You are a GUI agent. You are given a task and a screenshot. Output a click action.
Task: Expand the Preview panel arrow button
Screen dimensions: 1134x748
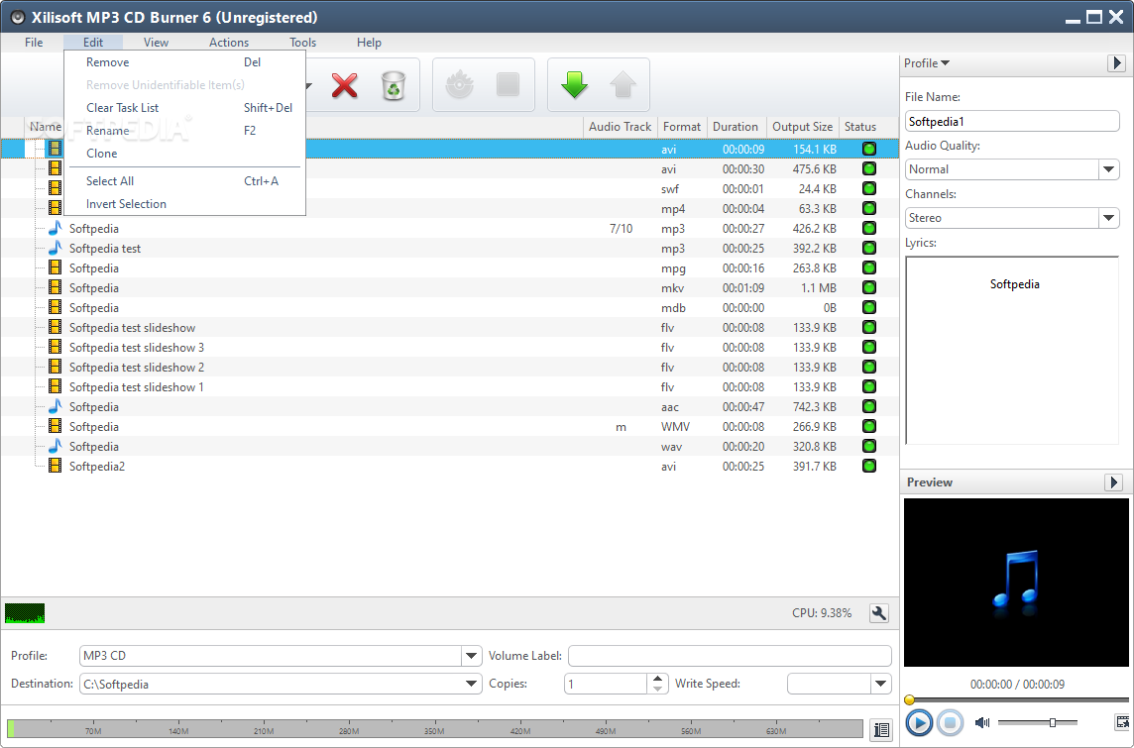coord(1114,482)
